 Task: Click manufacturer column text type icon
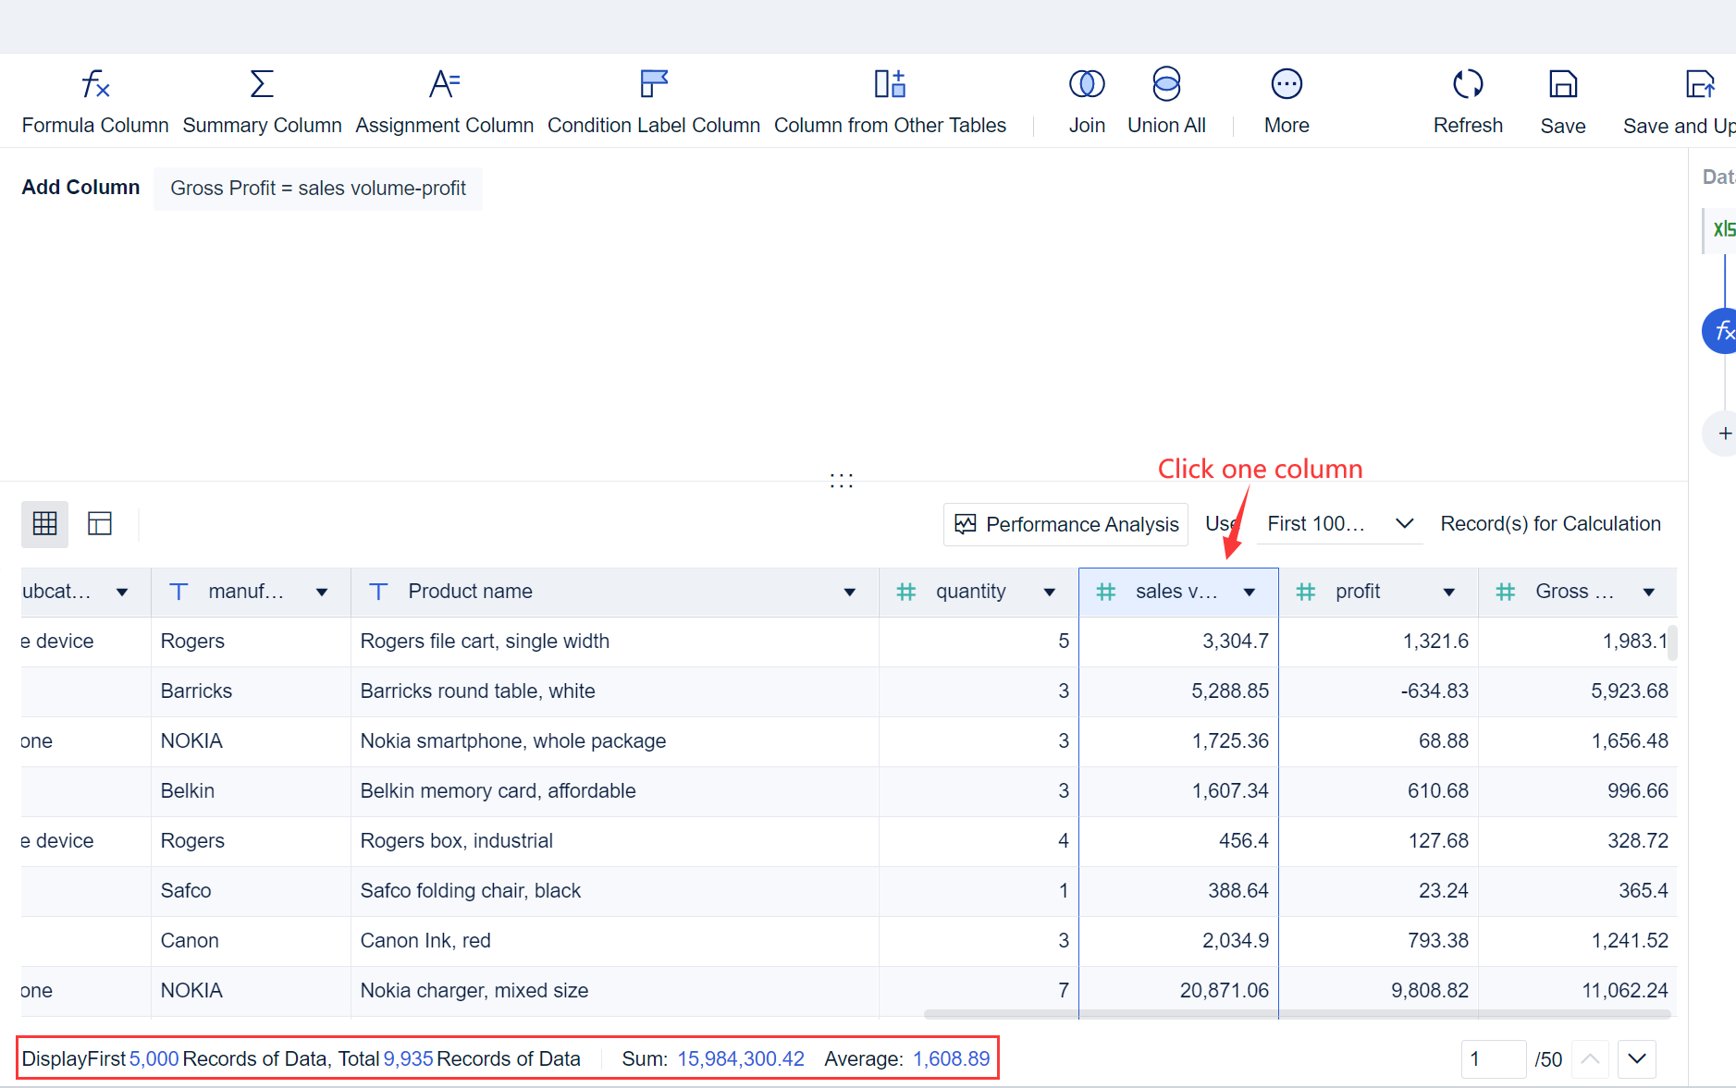[179, 592]
